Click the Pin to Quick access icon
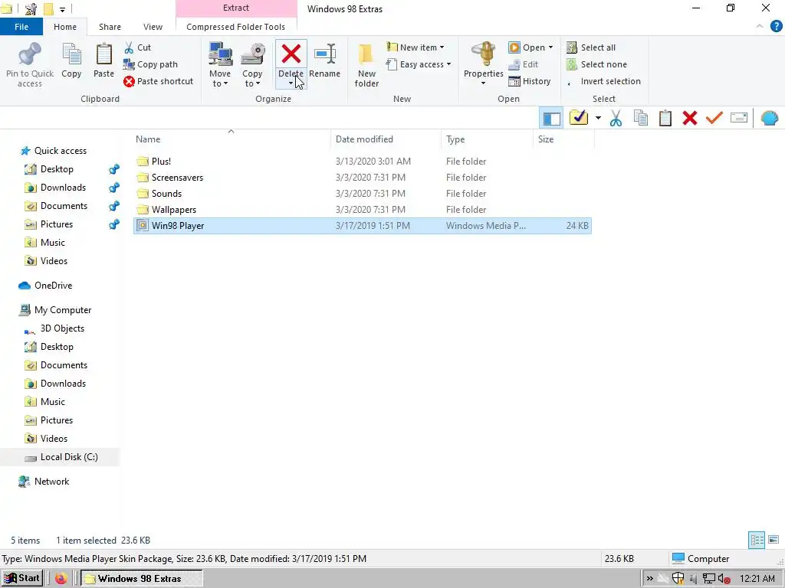The image size is (785, 588). coord(30,54)
